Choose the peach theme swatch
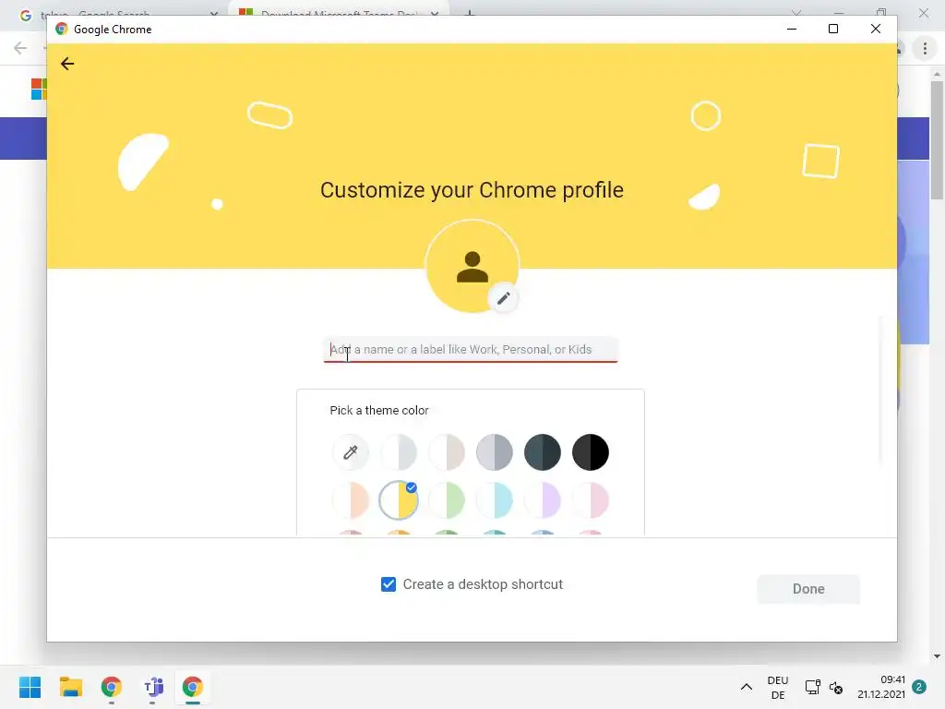This screenshot has height=709, width=945. (351, 500)
